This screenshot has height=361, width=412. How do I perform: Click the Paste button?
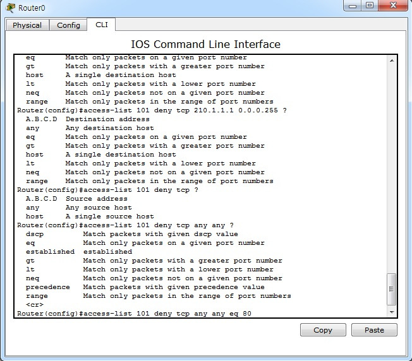coord(374,330)
